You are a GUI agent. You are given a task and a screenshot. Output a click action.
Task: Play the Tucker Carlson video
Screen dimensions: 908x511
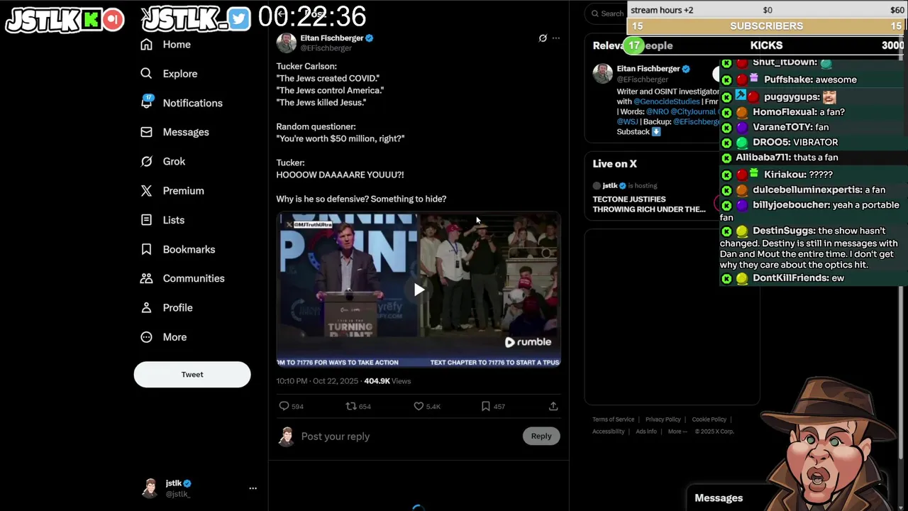coord(419,290)
